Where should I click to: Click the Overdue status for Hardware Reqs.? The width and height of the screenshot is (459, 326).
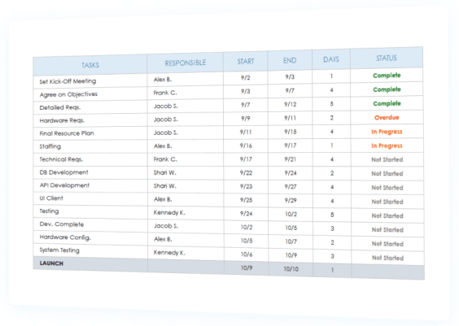pos(387,118)
